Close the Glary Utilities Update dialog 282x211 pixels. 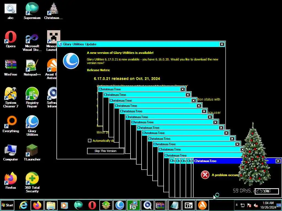point(222,44)
